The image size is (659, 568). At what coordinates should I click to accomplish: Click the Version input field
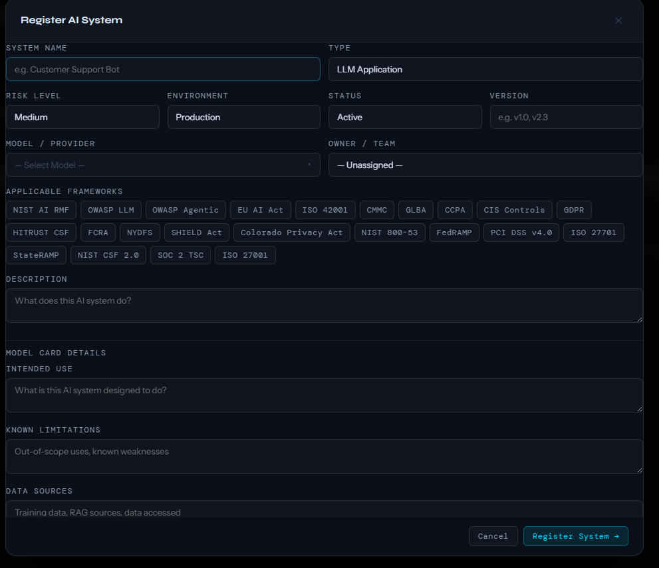point(566,117)
